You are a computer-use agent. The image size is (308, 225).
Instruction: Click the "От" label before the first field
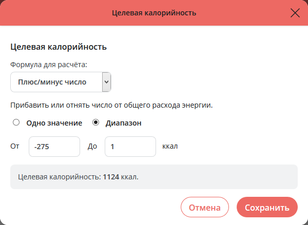15,147
